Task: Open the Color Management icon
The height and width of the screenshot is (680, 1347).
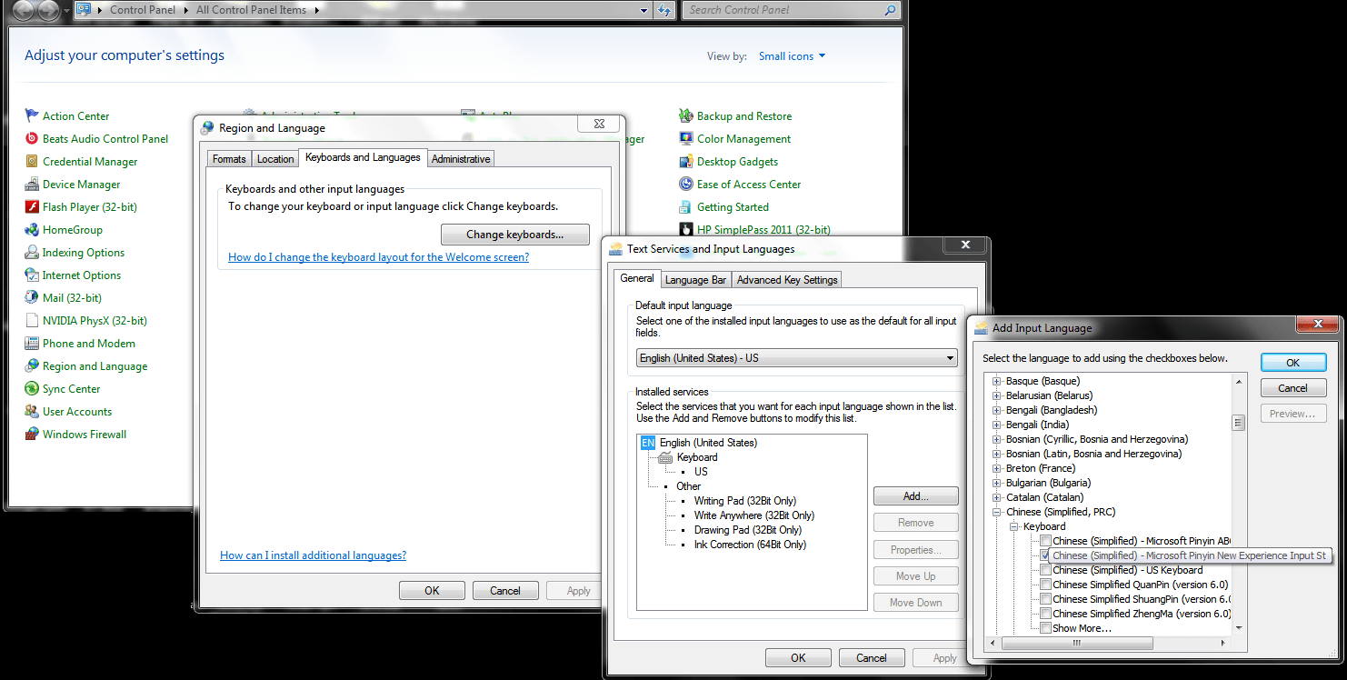Action: point(686,139)
